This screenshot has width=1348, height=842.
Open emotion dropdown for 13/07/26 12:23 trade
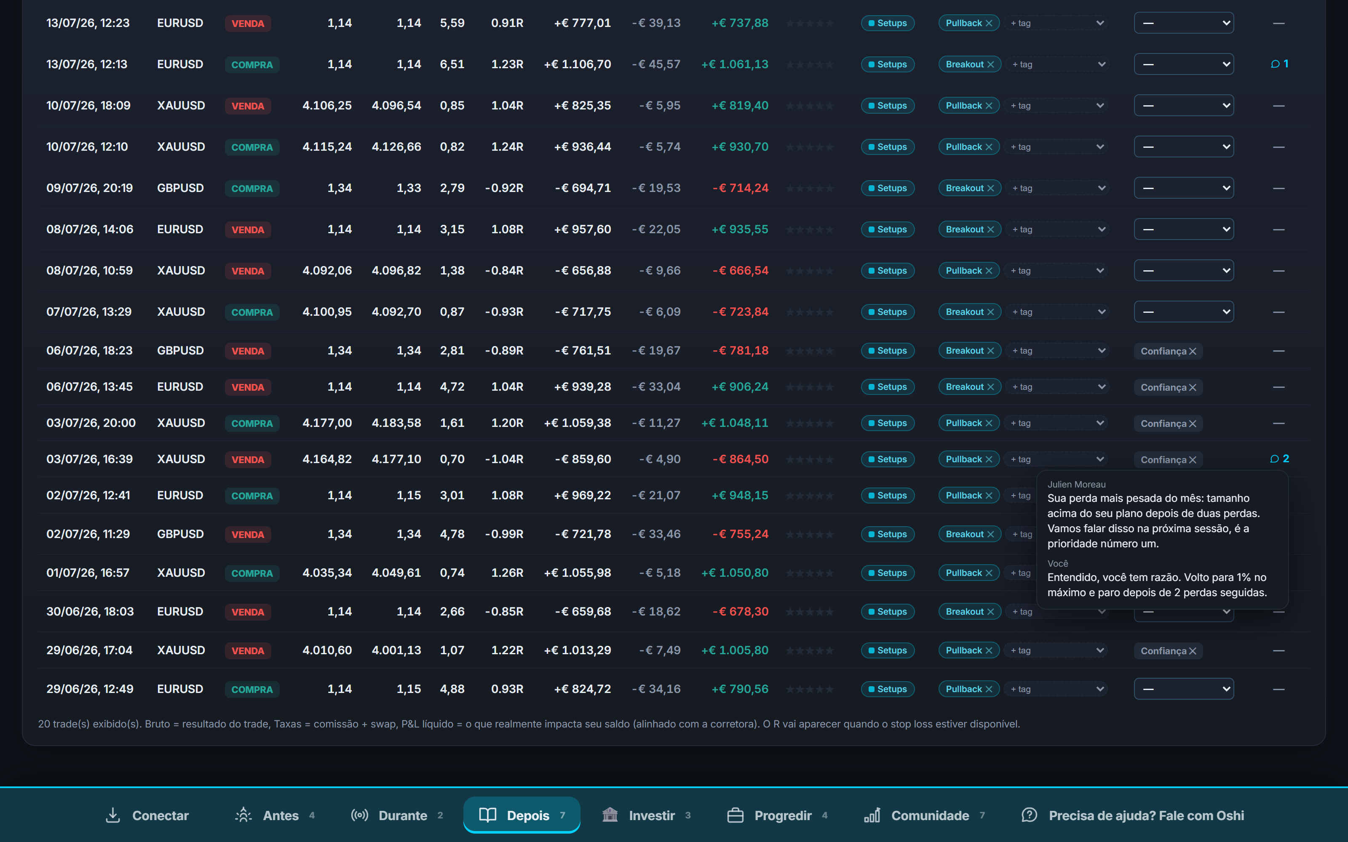tap(1184, 24)
